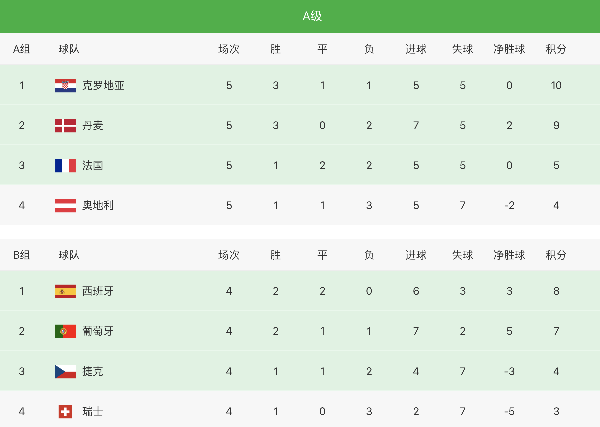Image resolution: width=600 pixels, height=427 pixels.
Task: Open team name 葡萄牙
Action: pyautogui.click(x=98, y=331)
